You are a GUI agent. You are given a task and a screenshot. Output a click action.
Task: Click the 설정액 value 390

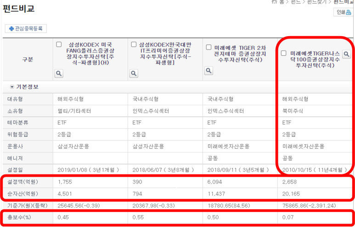tap(137, 182)
